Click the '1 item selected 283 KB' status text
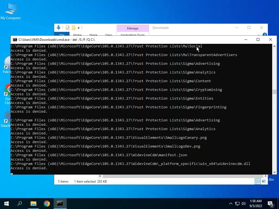This screenshot has width=279, height=209. click(90, 182)
